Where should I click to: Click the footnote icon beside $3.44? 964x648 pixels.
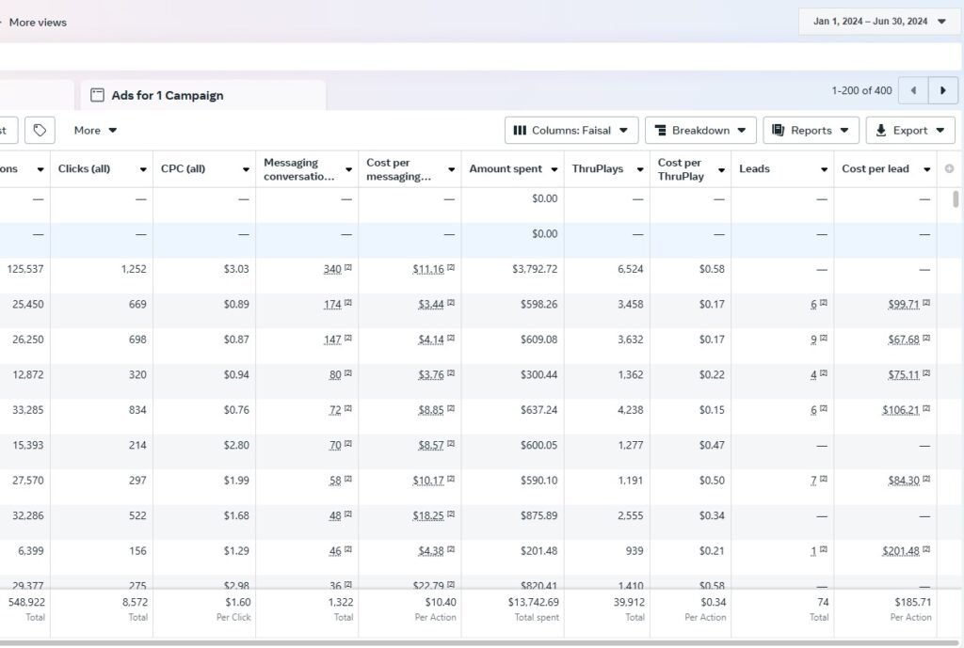coord(451,303)
